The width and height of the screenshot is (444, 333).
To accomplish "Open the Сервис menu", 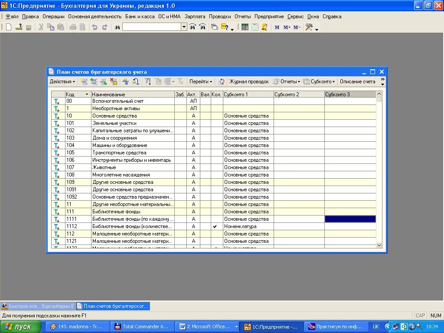I will tap(295, 16).
